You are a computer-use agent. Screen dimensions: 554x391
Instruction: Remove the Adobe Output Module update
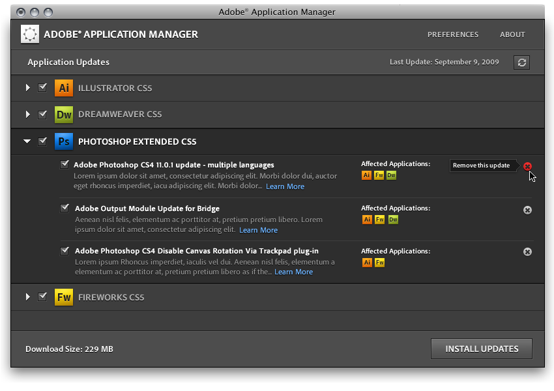(x=527, y=210)
